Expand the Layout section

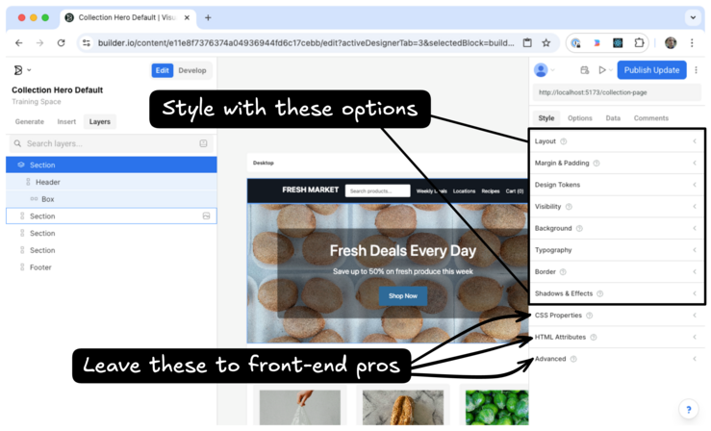coord(617,141)
